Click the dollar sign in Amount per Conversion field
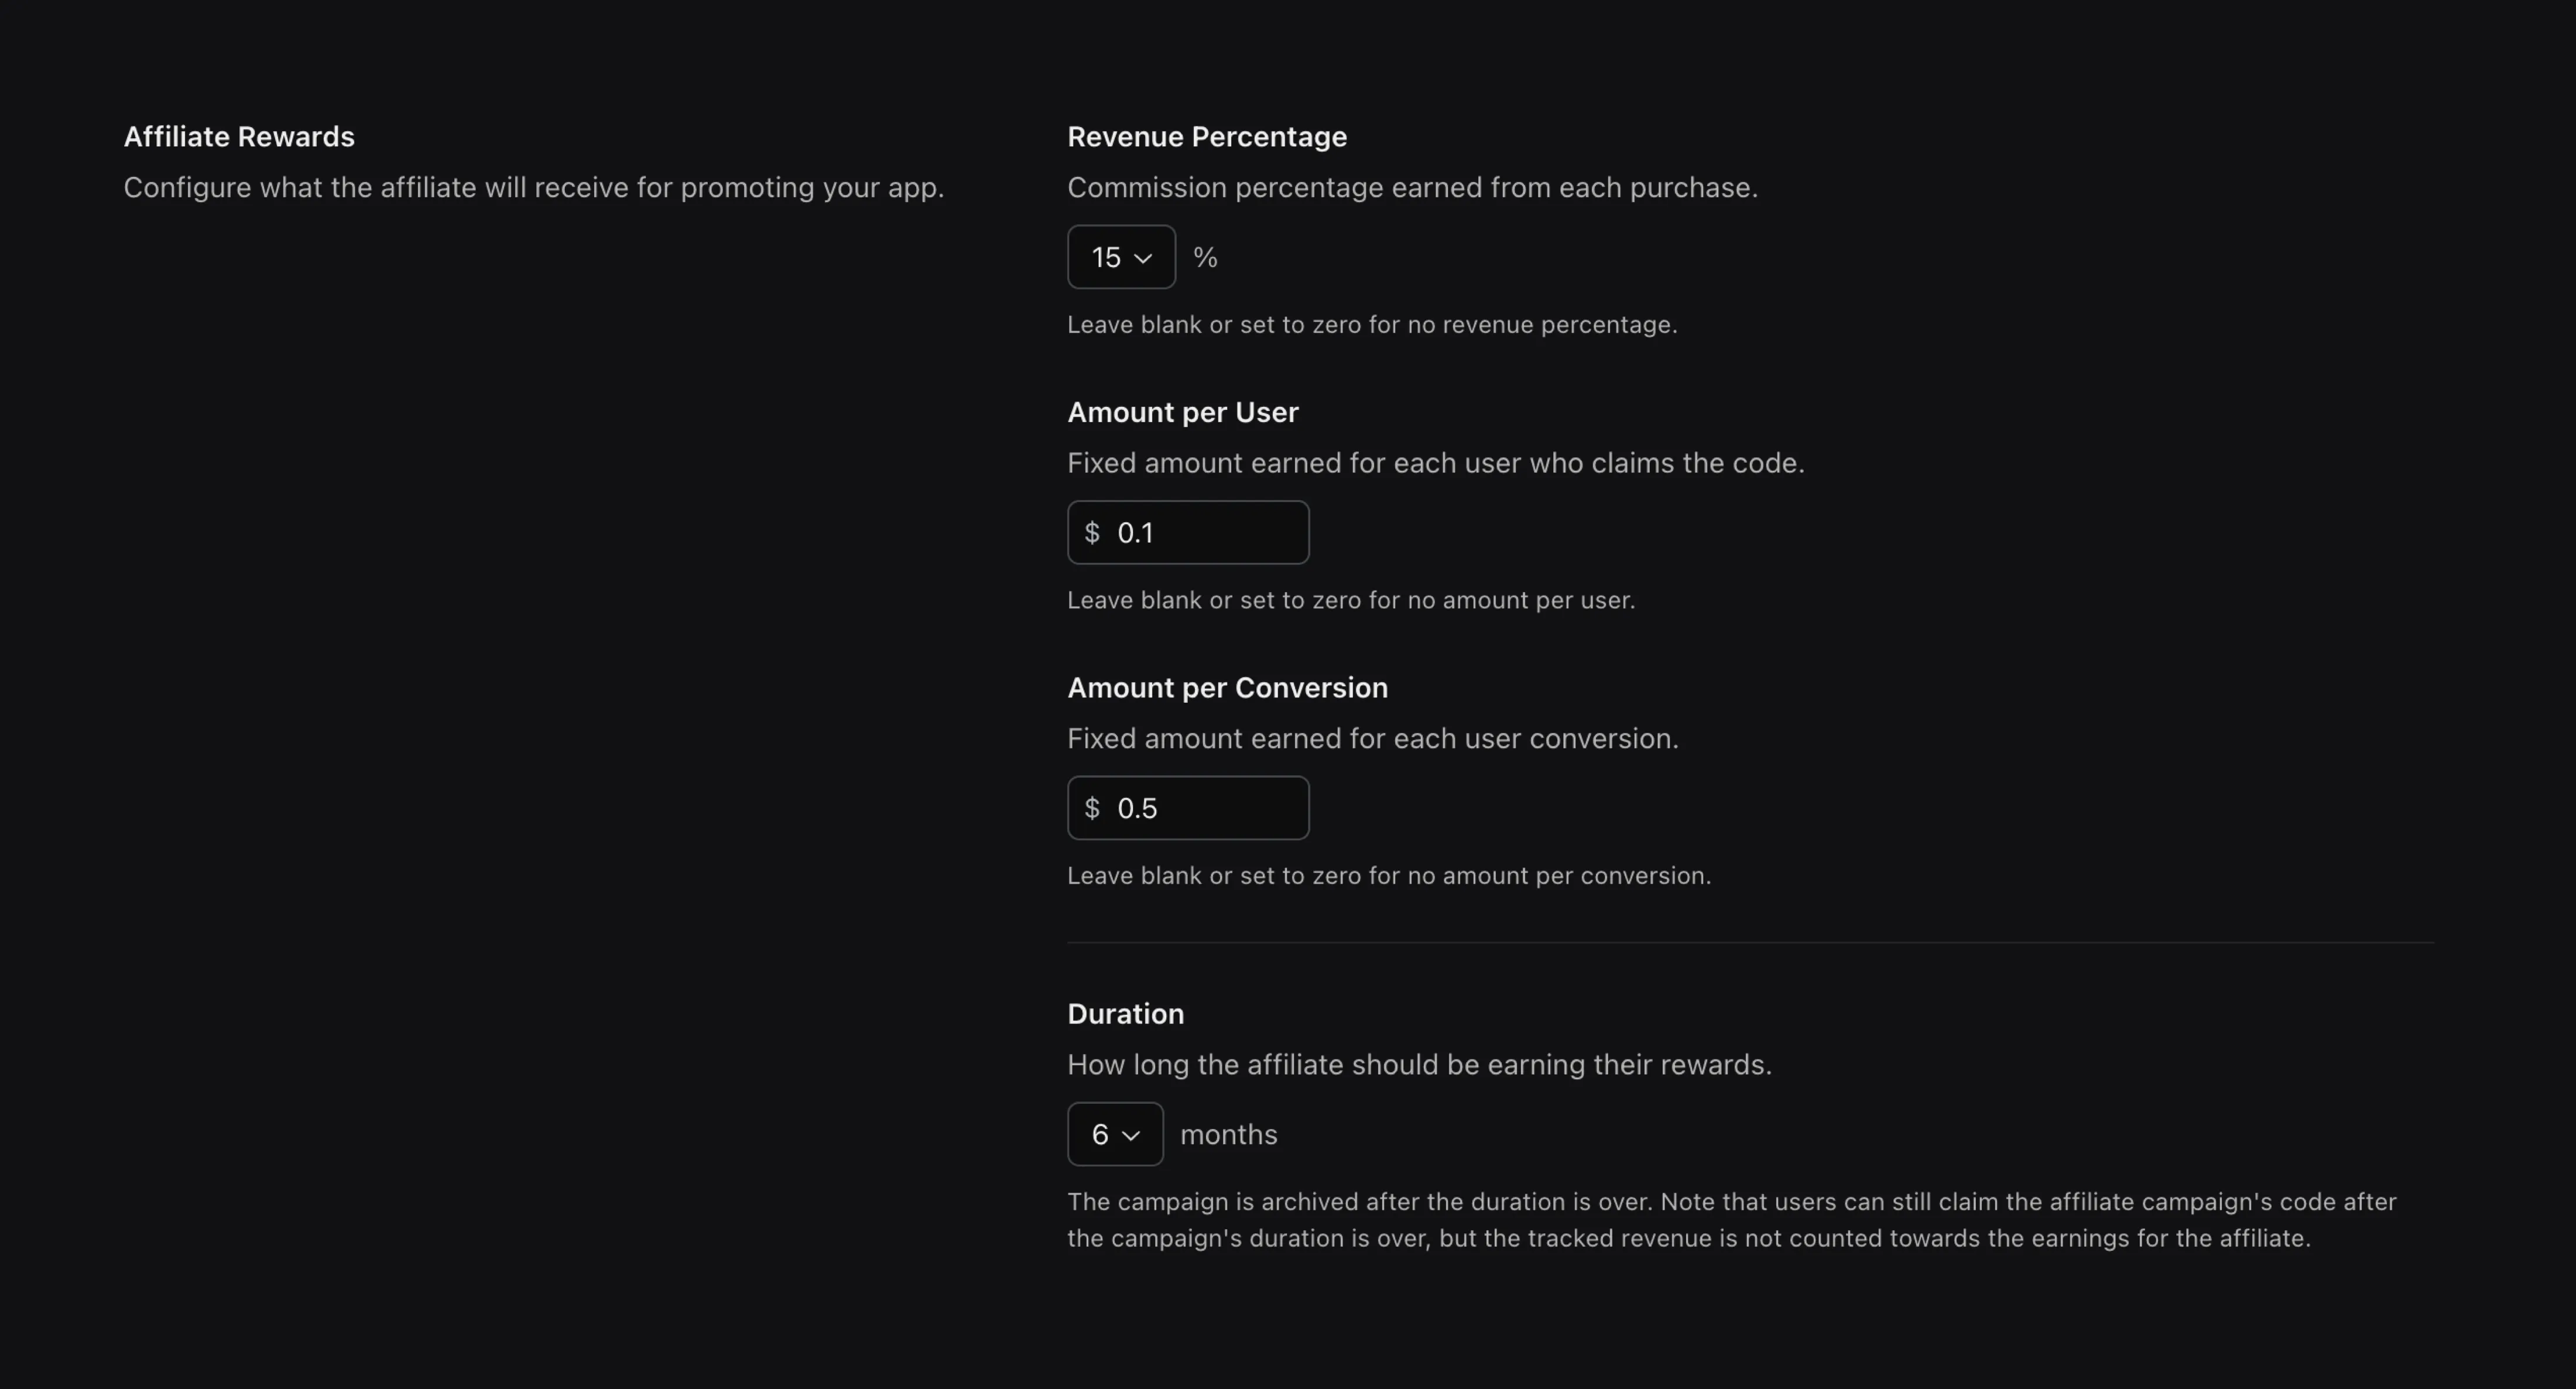 [1092, 808]
